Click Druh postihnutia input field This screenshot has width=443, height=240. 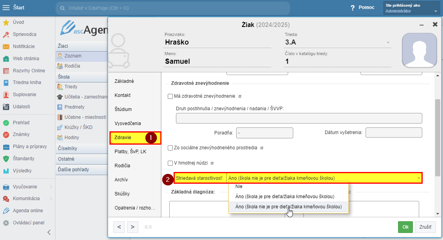click(x=299, y=118)
